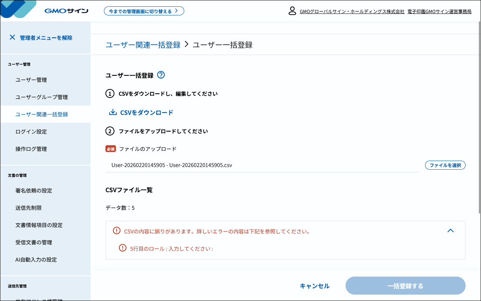Click the 必須 required badge icon

pyautogui.click(x=110, y=149)
